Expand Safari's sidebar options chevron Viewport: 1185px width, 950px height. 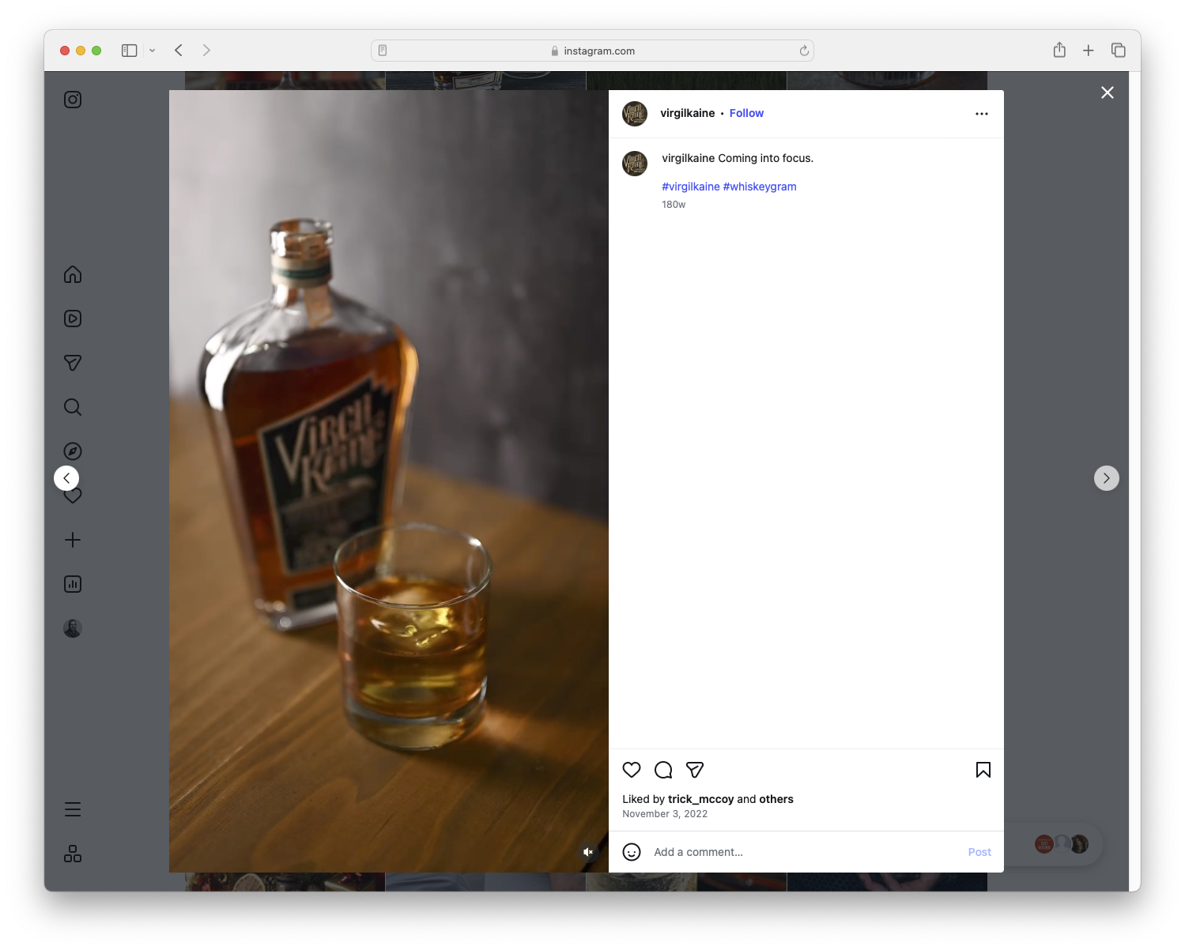point(153,50)
